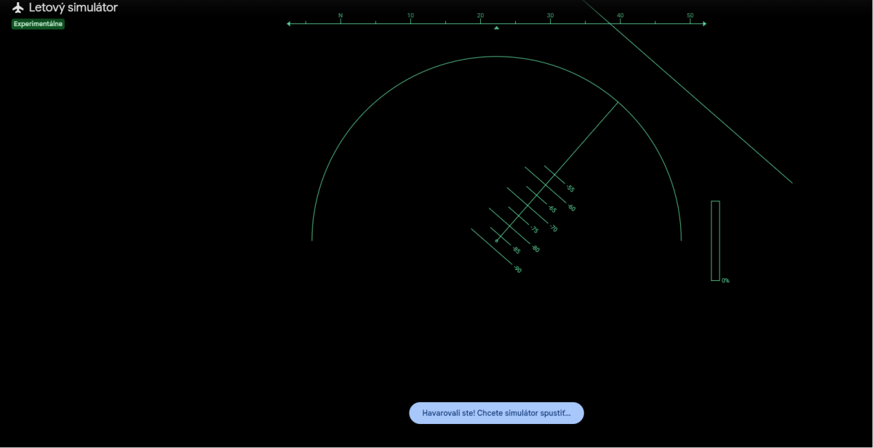The height and width of the screenshot is (448, 873).
Task: Click the -55 pitch ladder label
Action: 570,189
